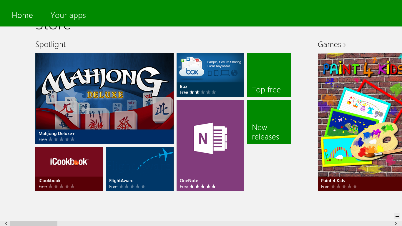402x226 pixels.
Task: Click the Box two-star rating
Action: point(203,92)
